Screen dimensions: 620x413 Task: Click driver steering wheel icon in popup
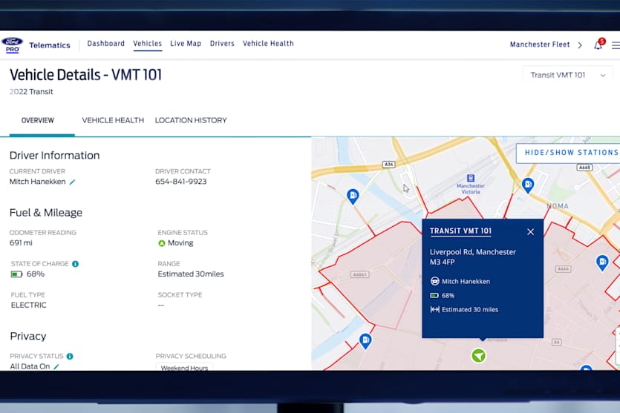coord(434,281)
